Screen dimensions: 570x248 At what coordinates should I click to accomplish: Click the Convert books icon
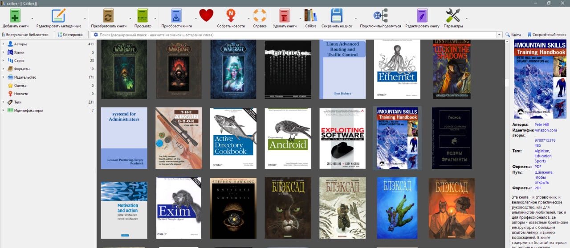[109, 16]
